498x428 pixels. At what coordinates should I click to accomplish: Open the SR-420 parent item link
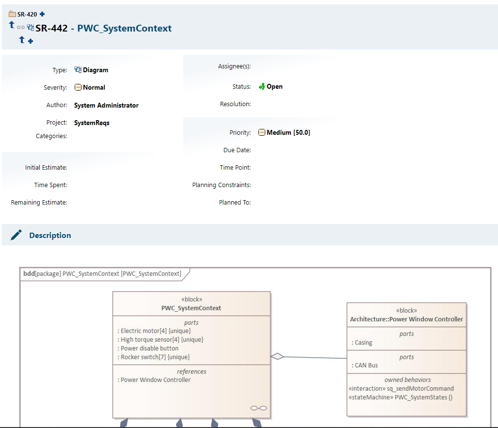pos(27,14)
